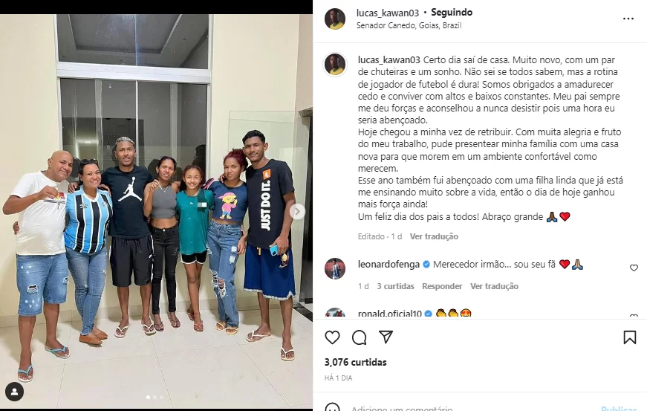Reply to leonardofenga with Responder
The image size is (647, 411).
442,286
